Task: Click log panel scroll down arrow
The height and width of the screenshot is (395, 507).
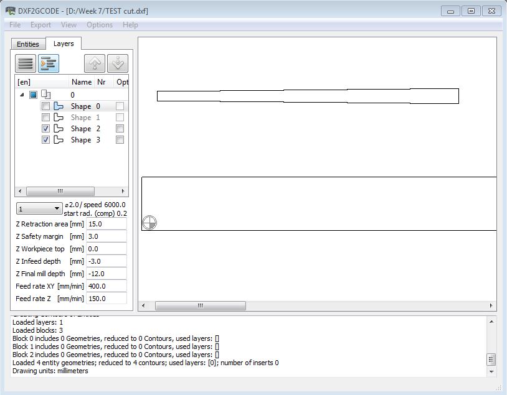Action: coord(491,372)
